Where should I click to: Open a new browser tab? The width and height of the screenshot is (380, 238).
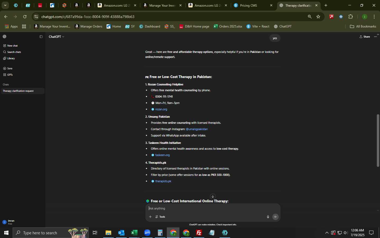pyautogui.click(x=326, y=5)
